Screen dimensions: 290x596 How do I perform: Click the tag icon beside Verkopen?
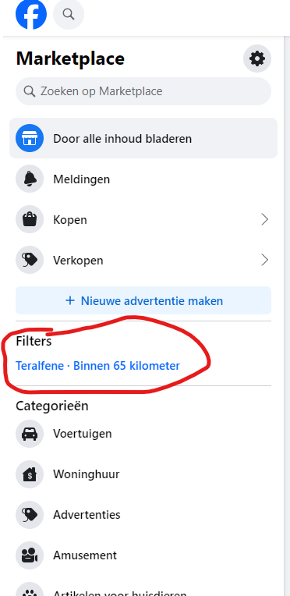point(30,260)
